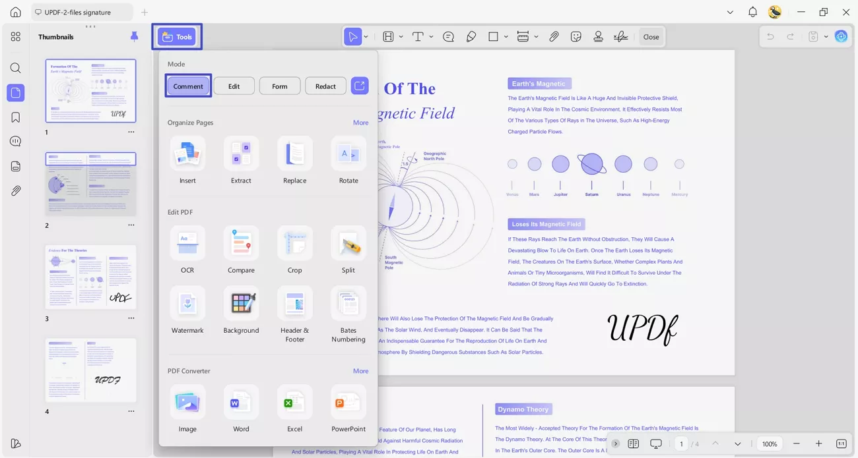The width and height of the screenshot is (858, 458).
Task: Open the Search panel in sidebar
Action: point(15,68)
